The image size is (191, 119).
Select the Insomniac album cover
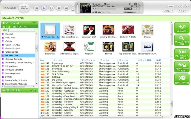[x=50, y=47]
